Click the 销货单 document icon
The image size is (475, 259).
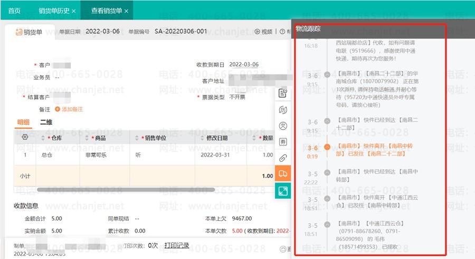(x=19, y=32)
